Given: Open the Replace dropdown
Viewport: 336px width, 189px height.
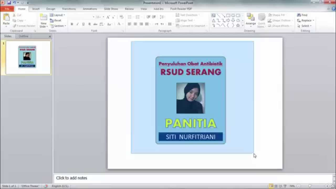Looking at the screenshot, I should pyautogui.click(x=306, y=20).
